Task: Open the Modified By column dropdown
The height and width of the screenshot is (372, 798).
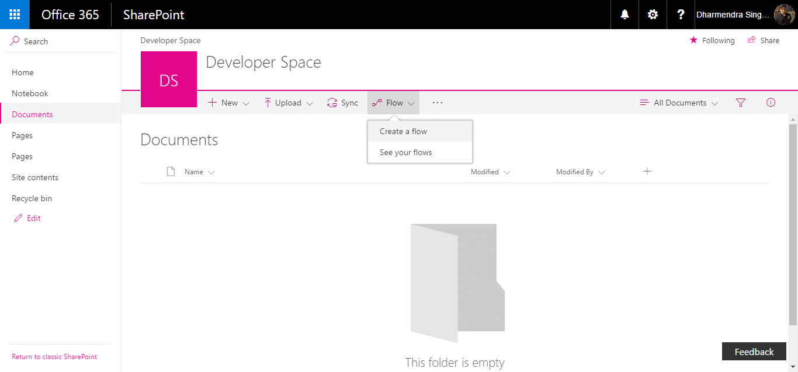Action: [602, 172]
